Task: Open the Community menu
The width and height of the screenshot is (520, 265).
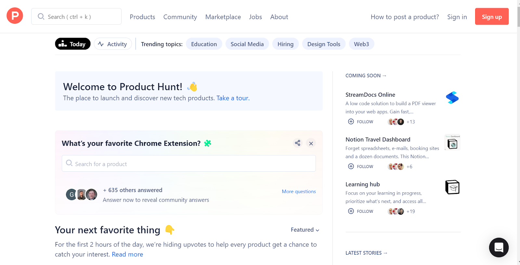Action: coord(180,17)
